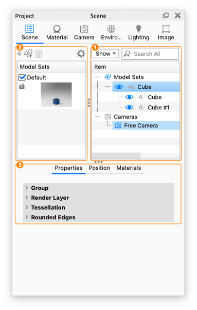197x310 pixels.
Task: Uncheck the Default model set checkbox
Action: click(x=22, y=77)
